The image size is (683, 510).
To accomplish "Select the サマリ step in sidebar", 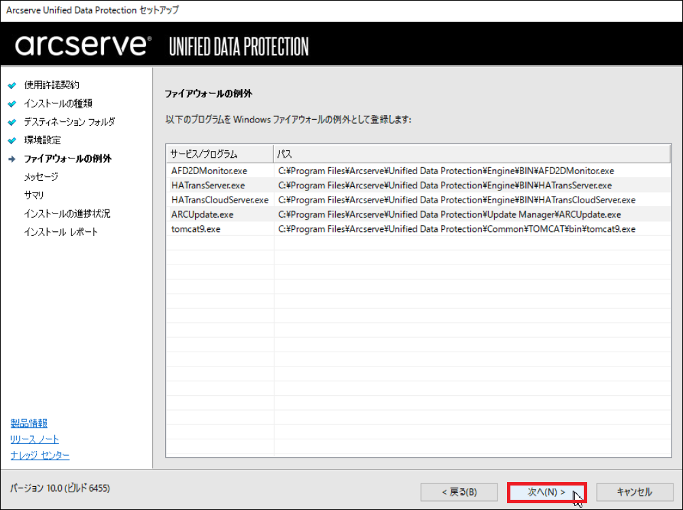I will pos(34,196).
